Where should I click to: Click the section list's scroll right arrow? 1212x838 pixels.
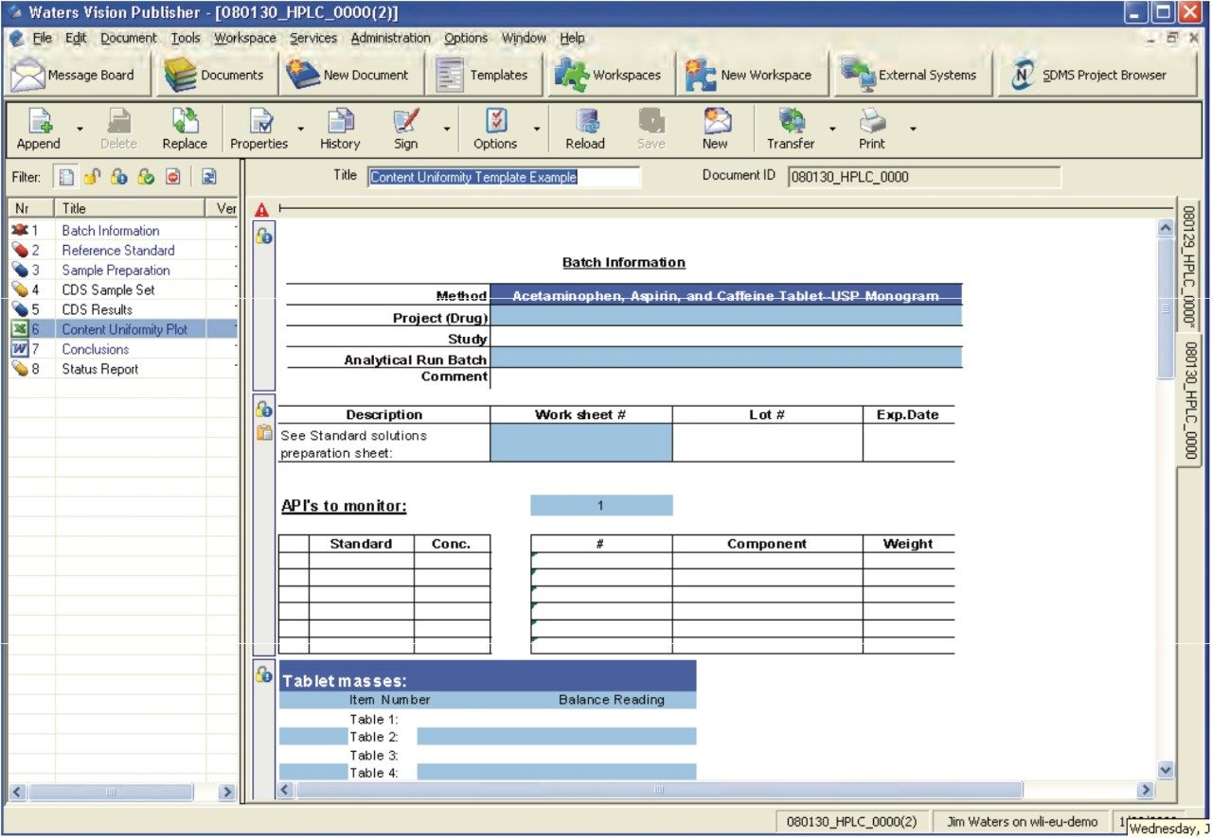tap(226, 792)
